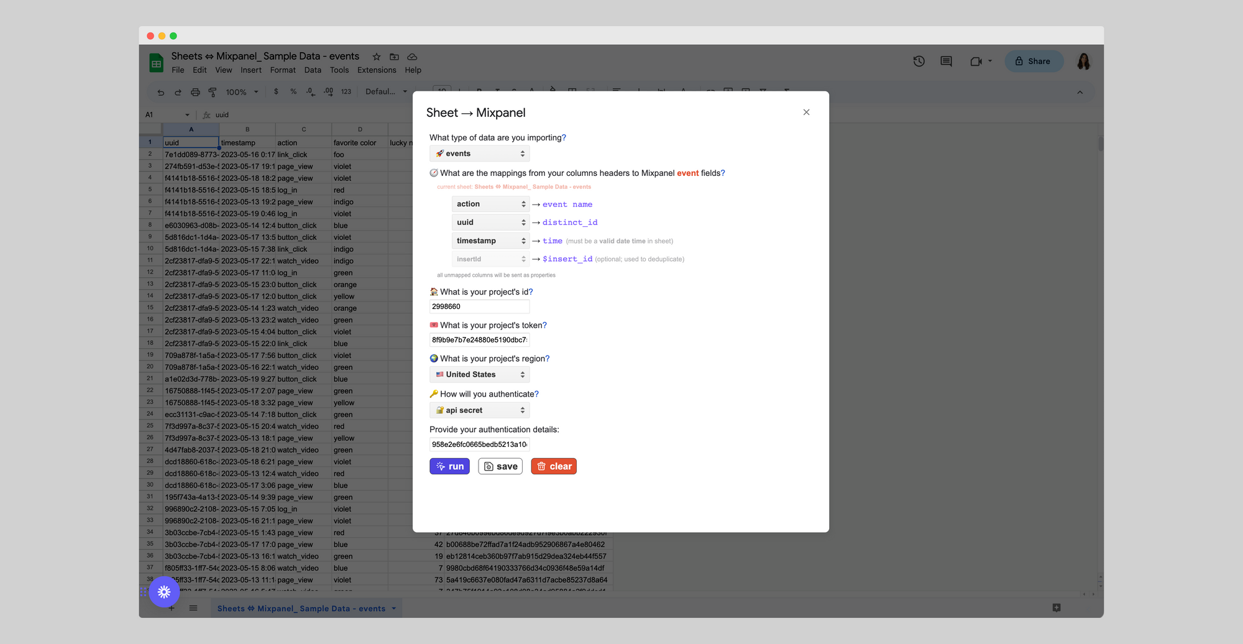Decrease decimal places icon

coord(311,91)
